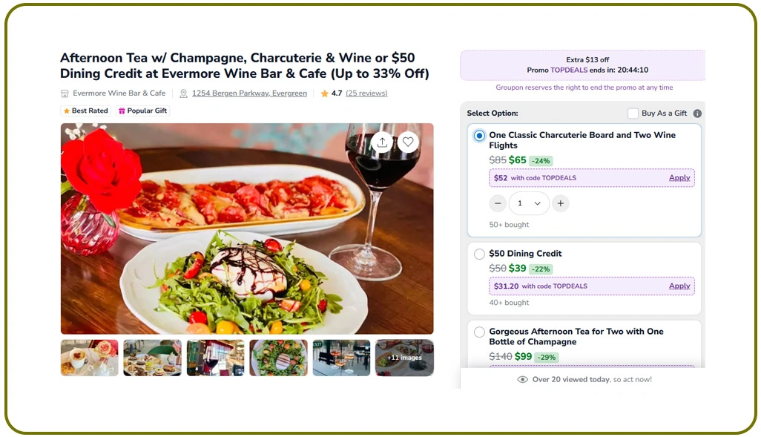Favorite the deal using the heart icon
This screenshot has height=437, width=761.
coord(408,142)
